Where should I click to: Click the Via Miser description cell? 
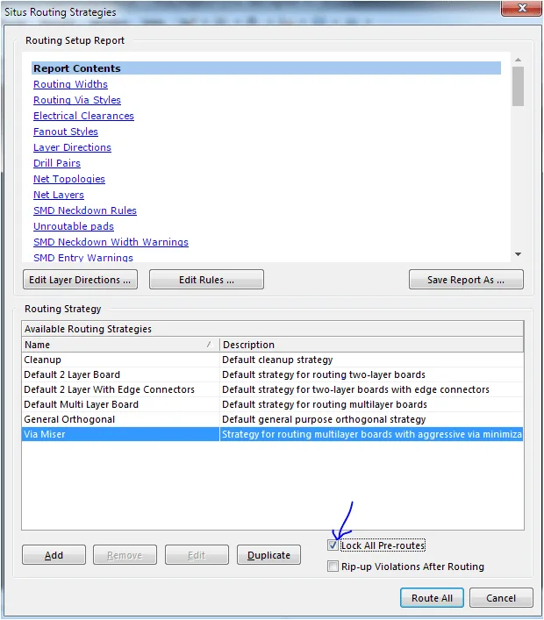click(371, 434)
